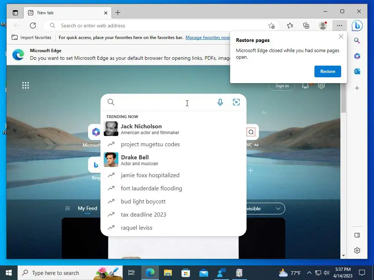374x280 pixels.
Task: Open Manage favorites now link
Action: (208, 38)
